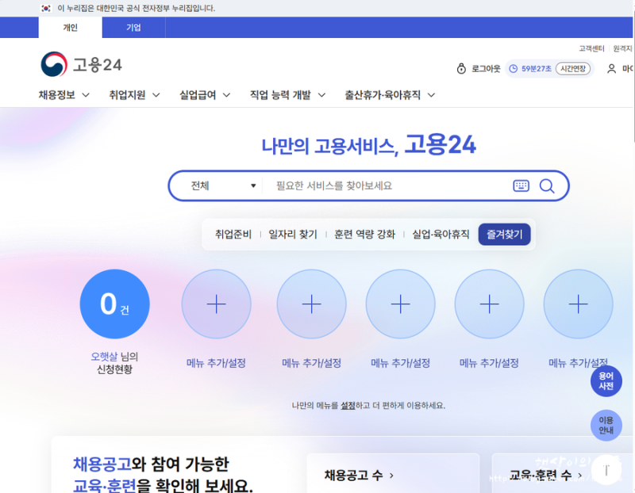Expand the 취업지원 menu chevron
This screenshot has height=493, width=635.
[156, 95]
